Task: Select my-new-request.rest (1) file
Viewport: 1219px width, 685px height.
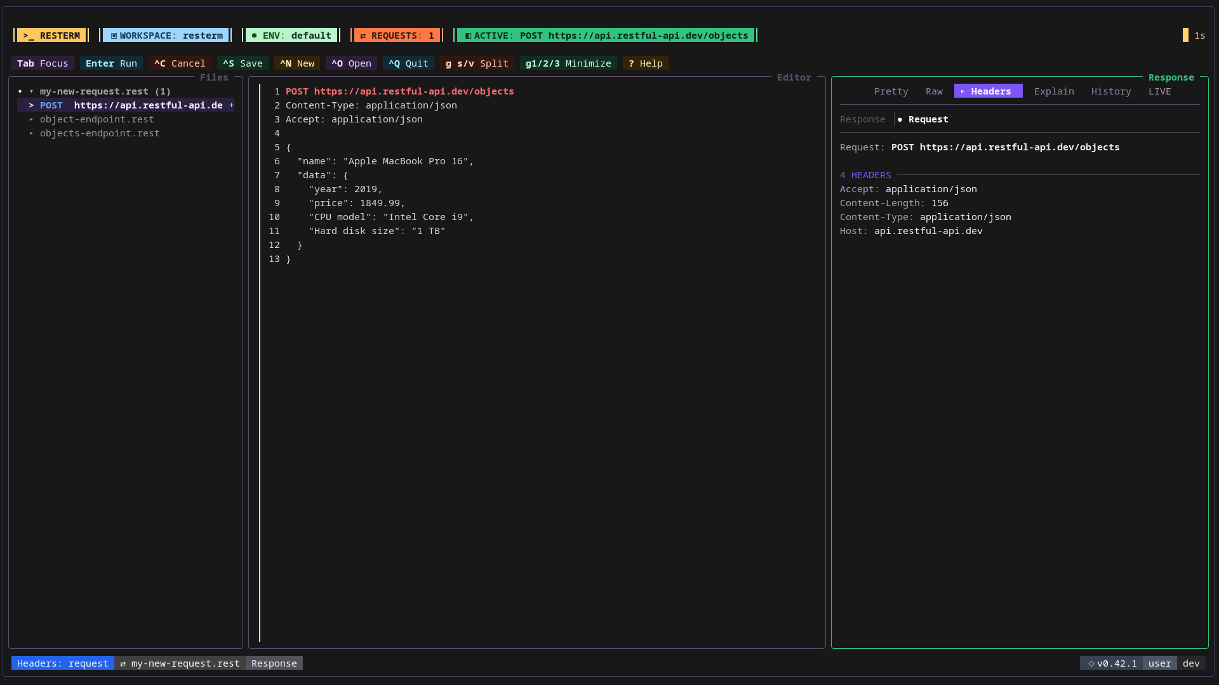Action: coord(105,91)
